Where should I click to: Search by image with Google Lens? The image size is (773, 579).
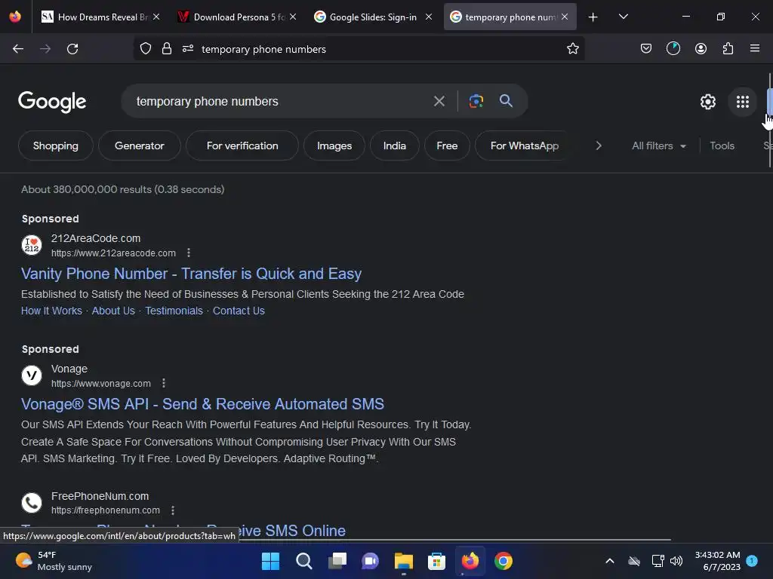[476, 102]
